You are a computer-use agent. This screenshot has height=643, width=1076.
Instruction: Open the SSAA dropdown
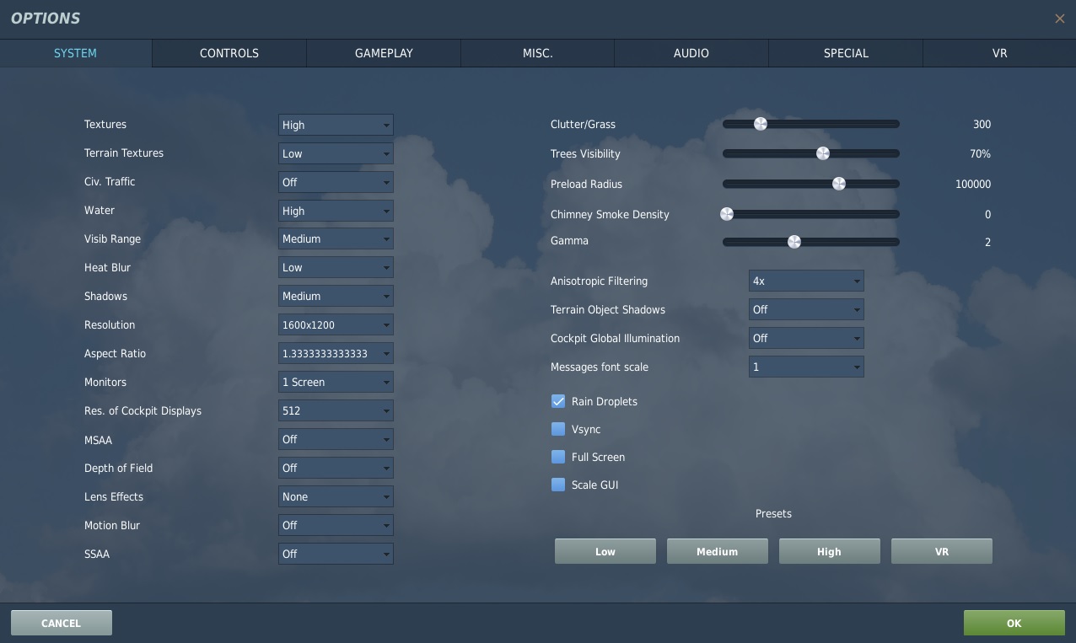click(x=336, y=554)
